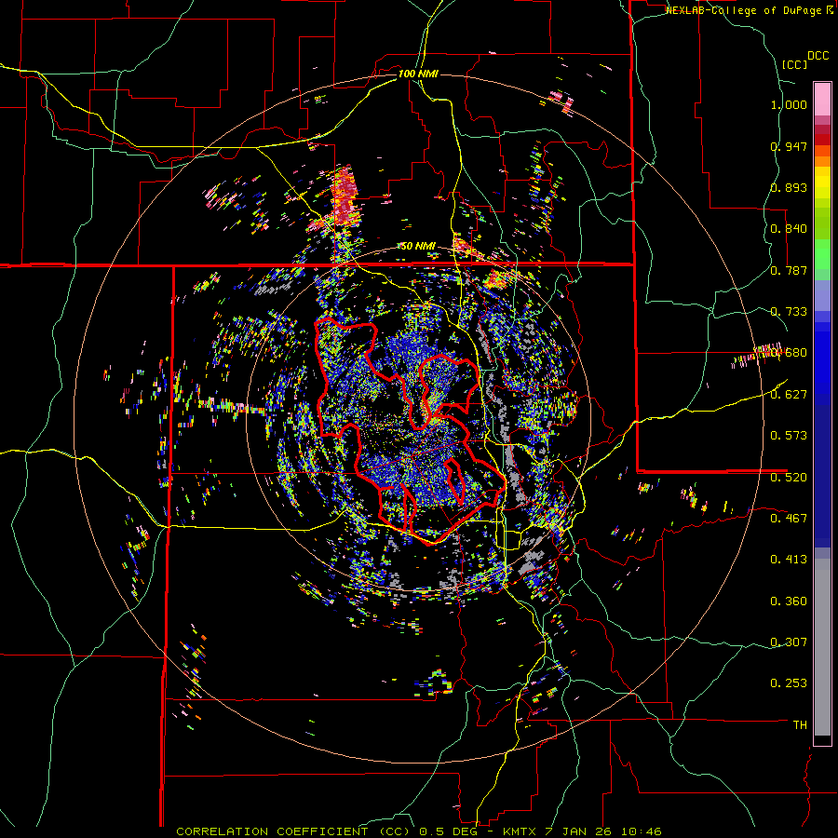
Task: Pick the light blue band in legend
Action: coord(822,297)
